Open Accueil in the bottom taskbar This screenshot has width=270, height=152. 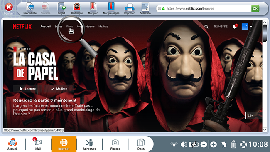12,144
